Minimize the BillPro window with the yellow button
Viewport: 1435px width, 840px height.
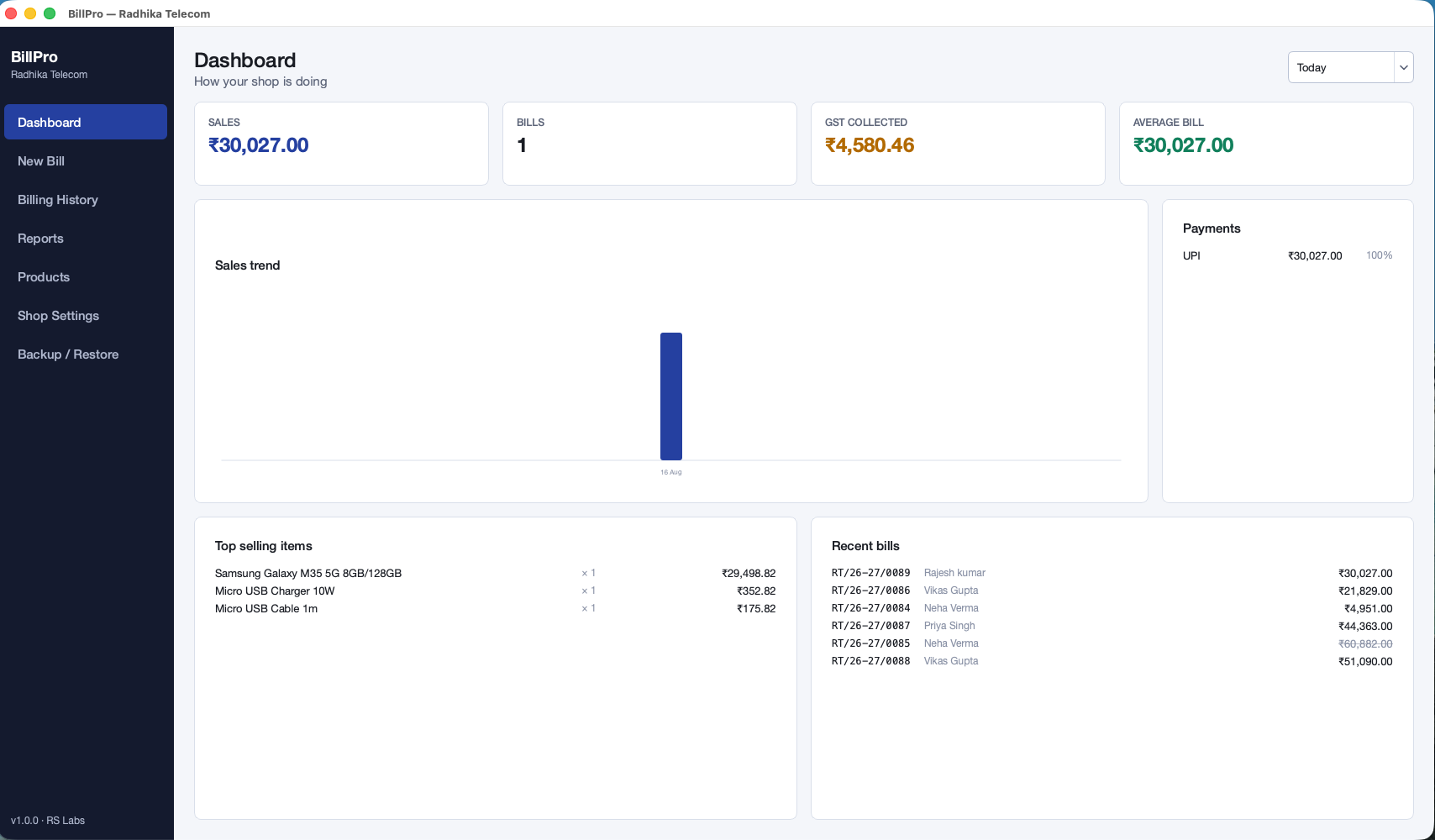click(30, 13)
